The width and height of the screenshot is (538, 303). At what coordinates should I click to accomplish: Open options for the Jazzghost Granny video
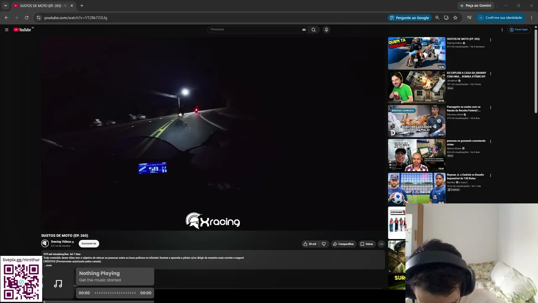click(x=491, y=74)
